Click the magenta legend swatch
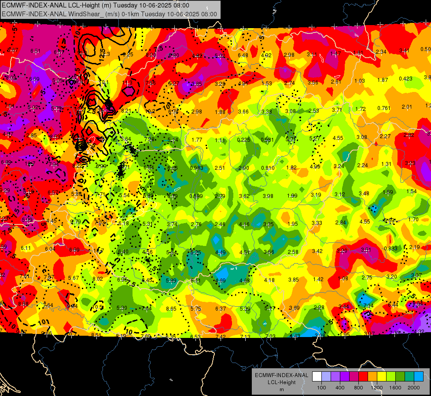 354,377
